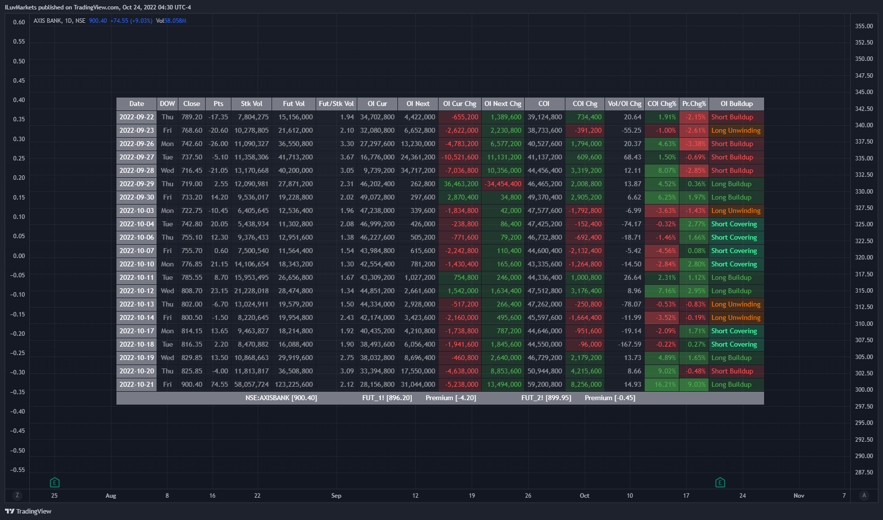The width and height of the screenshot is (883, 520).
Task: Click the 9.03% price change cell
Action: [694, 385]
